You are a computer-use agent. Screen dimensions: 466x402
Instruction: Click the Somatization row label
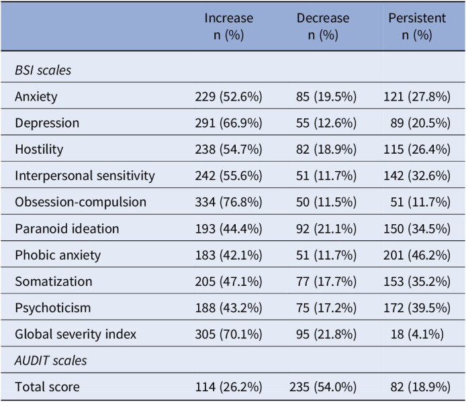click(54, 281)
